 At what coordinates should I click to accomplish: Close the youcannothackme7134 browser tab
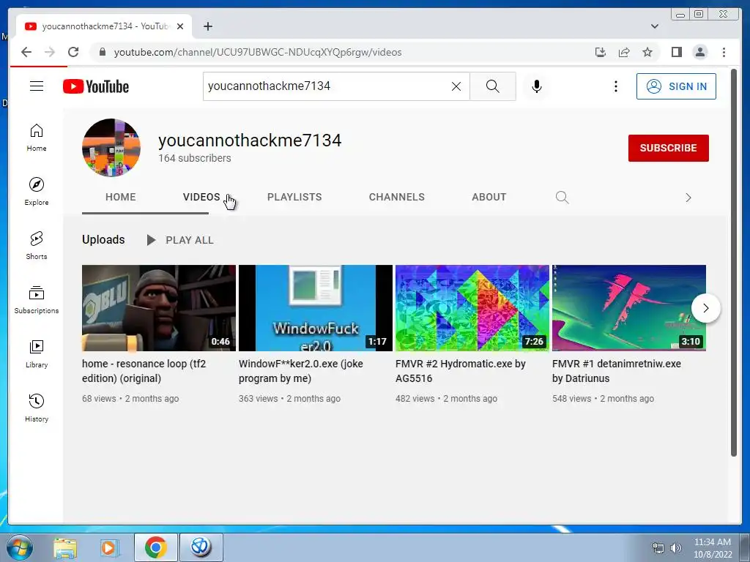[180, 26]
